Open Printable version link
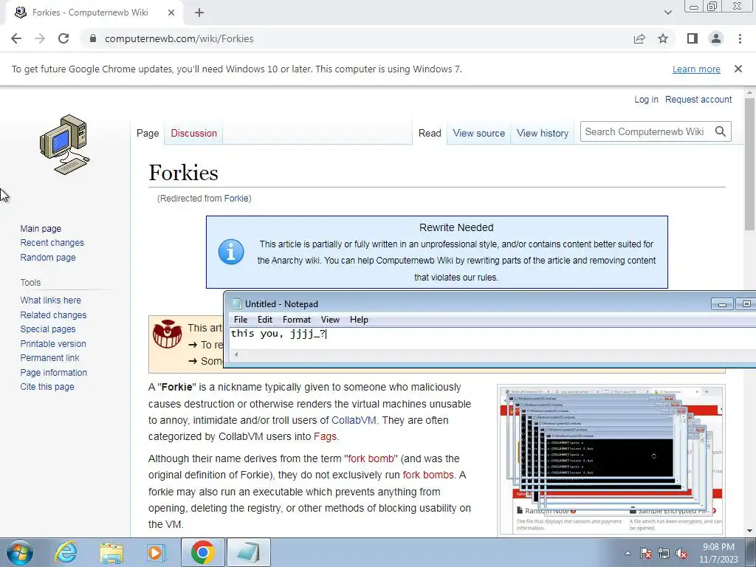 coord(53,344)
